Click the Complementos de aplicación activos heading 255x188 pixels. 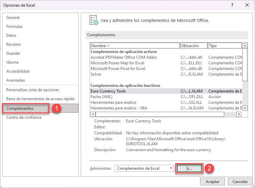(124, 52)
